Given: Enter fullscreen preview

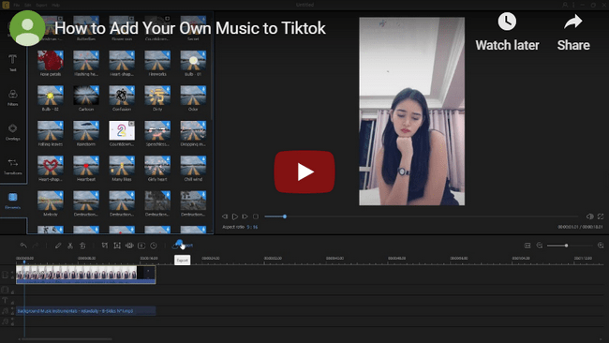Looking at the screenshot, I should pos(601,216).
